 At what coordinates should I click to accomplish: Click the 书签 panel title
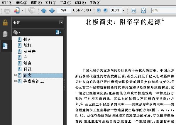coord(16,23)
